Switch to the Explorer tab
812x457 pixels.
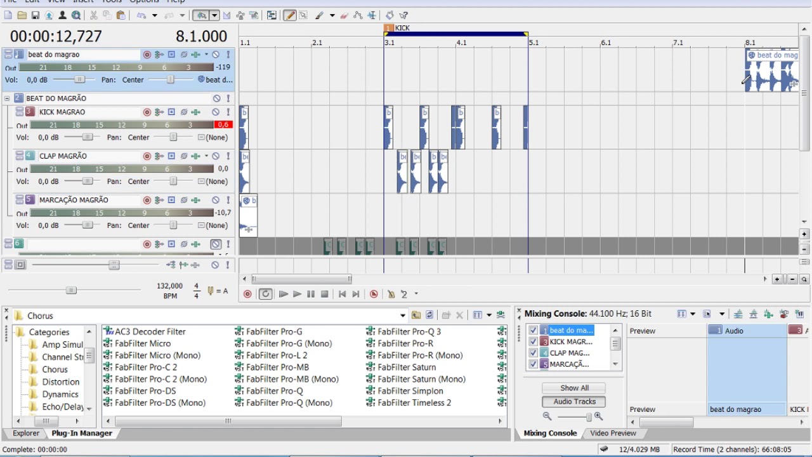26,434
